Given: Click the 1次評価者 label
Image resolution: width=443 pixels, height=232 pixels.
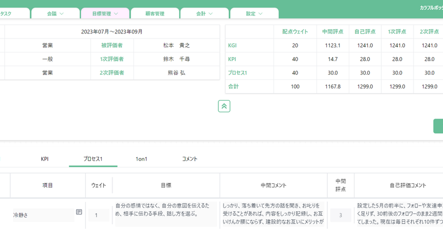Looking at the screenshot, I should click(x=112, y=59).
